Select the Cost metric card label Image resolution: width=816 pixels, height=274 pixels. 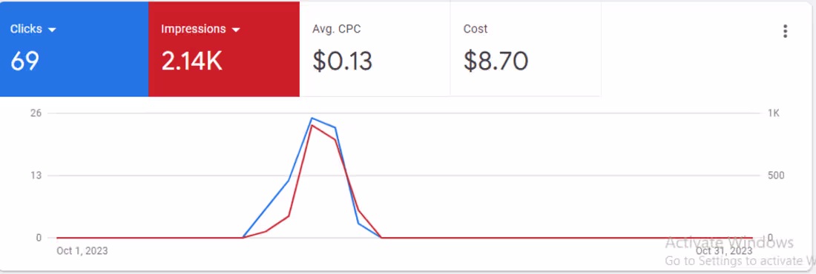coord(476,29)
